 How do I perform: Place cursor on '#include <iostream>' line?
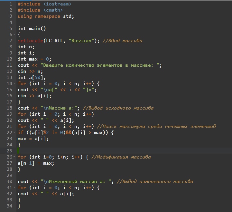coord(44,4)
